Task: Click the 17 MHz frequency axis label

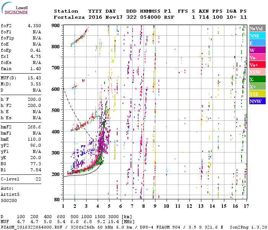Action: tap(246, 206)
